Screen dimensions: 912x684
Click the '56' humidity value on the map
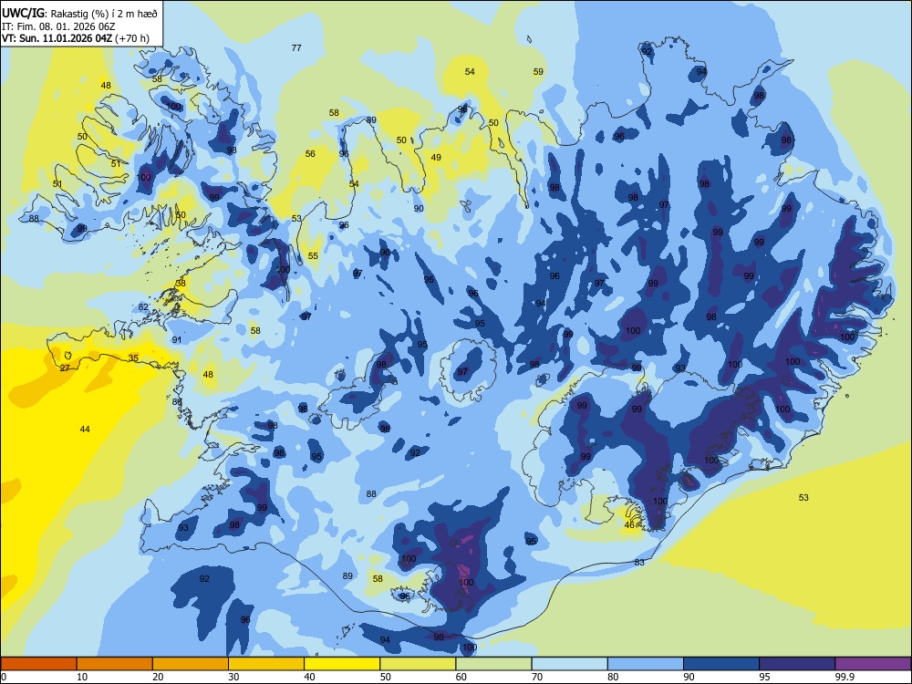pos(311,153)
